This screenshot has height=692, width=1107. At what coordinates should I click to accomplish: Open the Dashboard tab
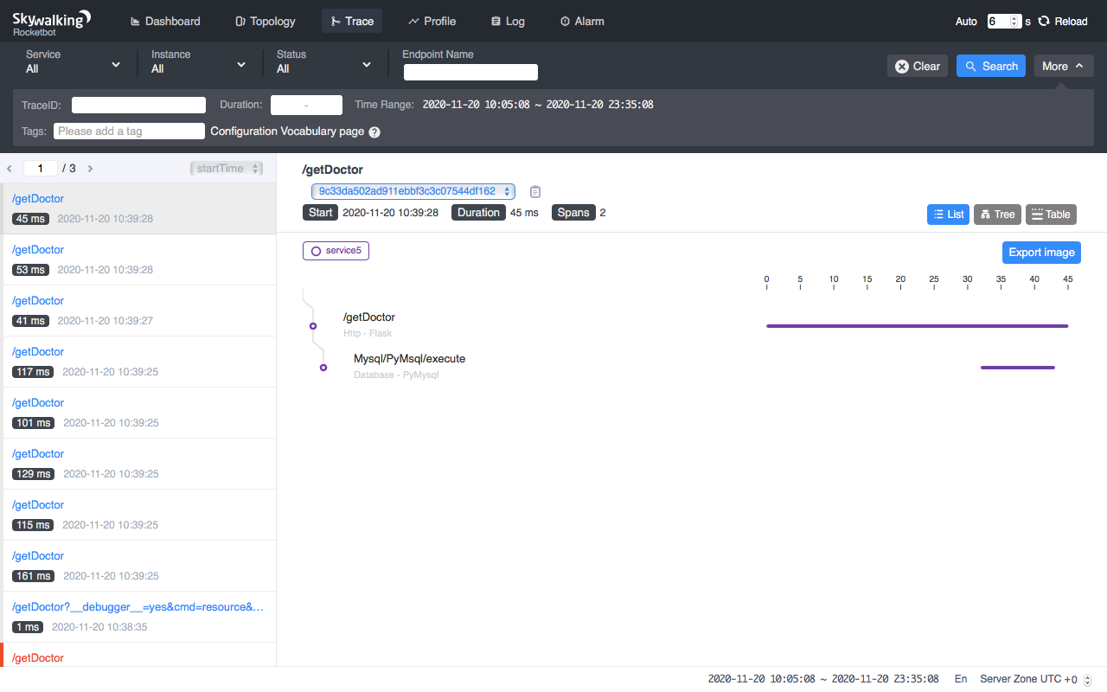tap(165, 22)
